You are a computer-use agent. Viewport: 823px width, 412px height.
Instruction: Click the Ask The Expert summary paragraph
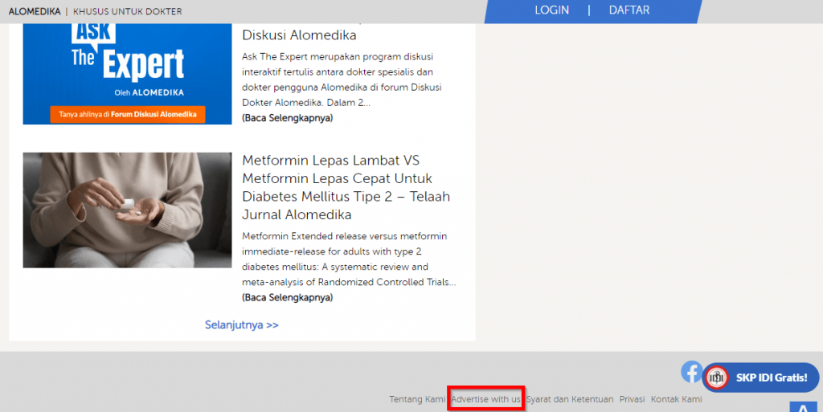(342, 80)
